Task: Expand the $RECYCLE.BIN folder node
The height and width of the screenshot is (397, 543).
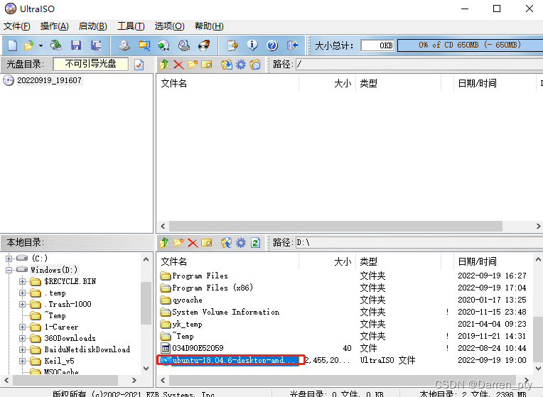Action: [x=23, y=281]
